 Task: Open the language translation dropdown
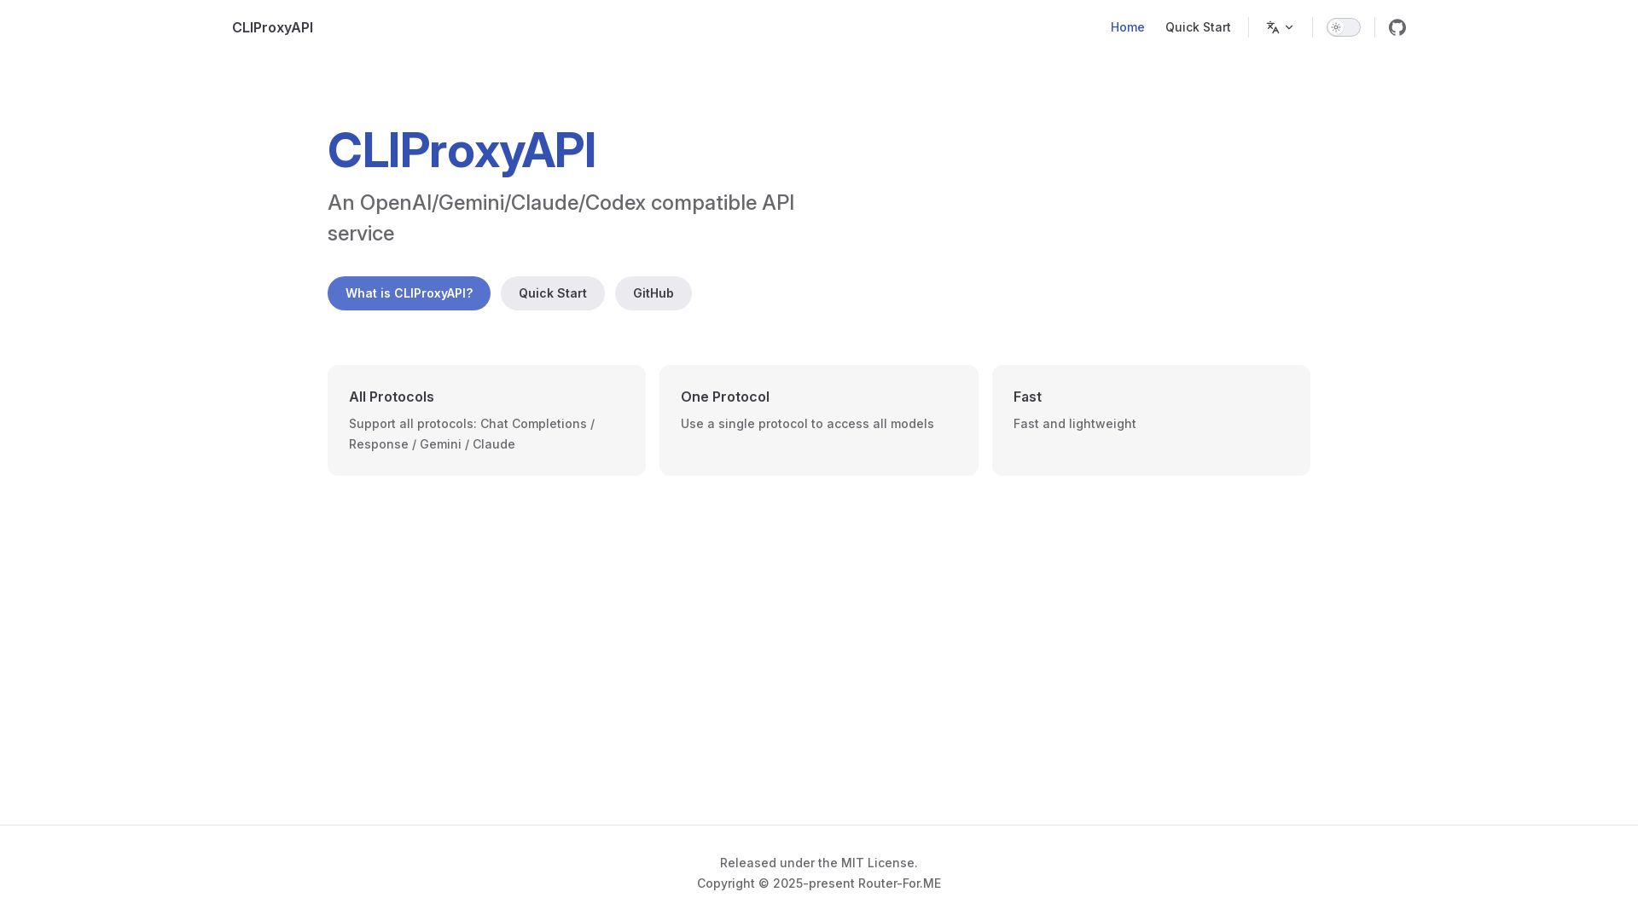tap(1280, 27)
